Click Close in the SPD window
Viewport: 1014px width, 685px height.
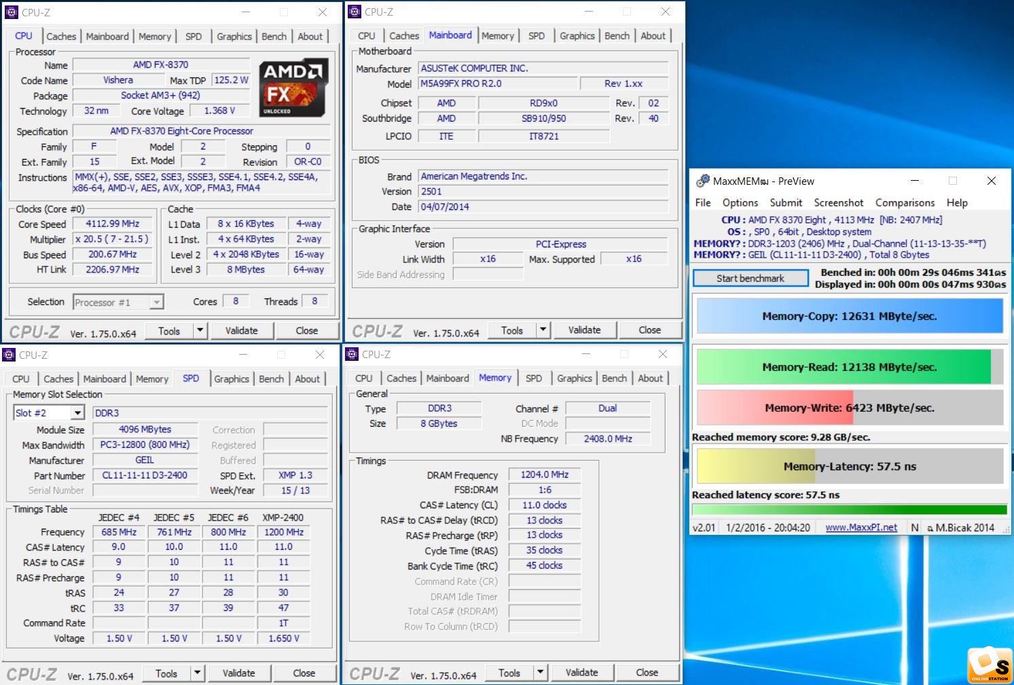coord(304,673)
